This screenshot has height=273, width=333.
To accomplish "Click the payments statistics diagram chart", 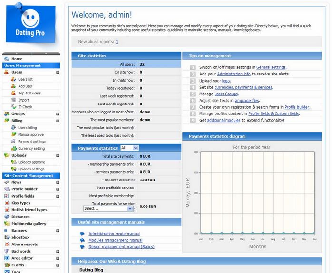I will [x=258, y=192].
